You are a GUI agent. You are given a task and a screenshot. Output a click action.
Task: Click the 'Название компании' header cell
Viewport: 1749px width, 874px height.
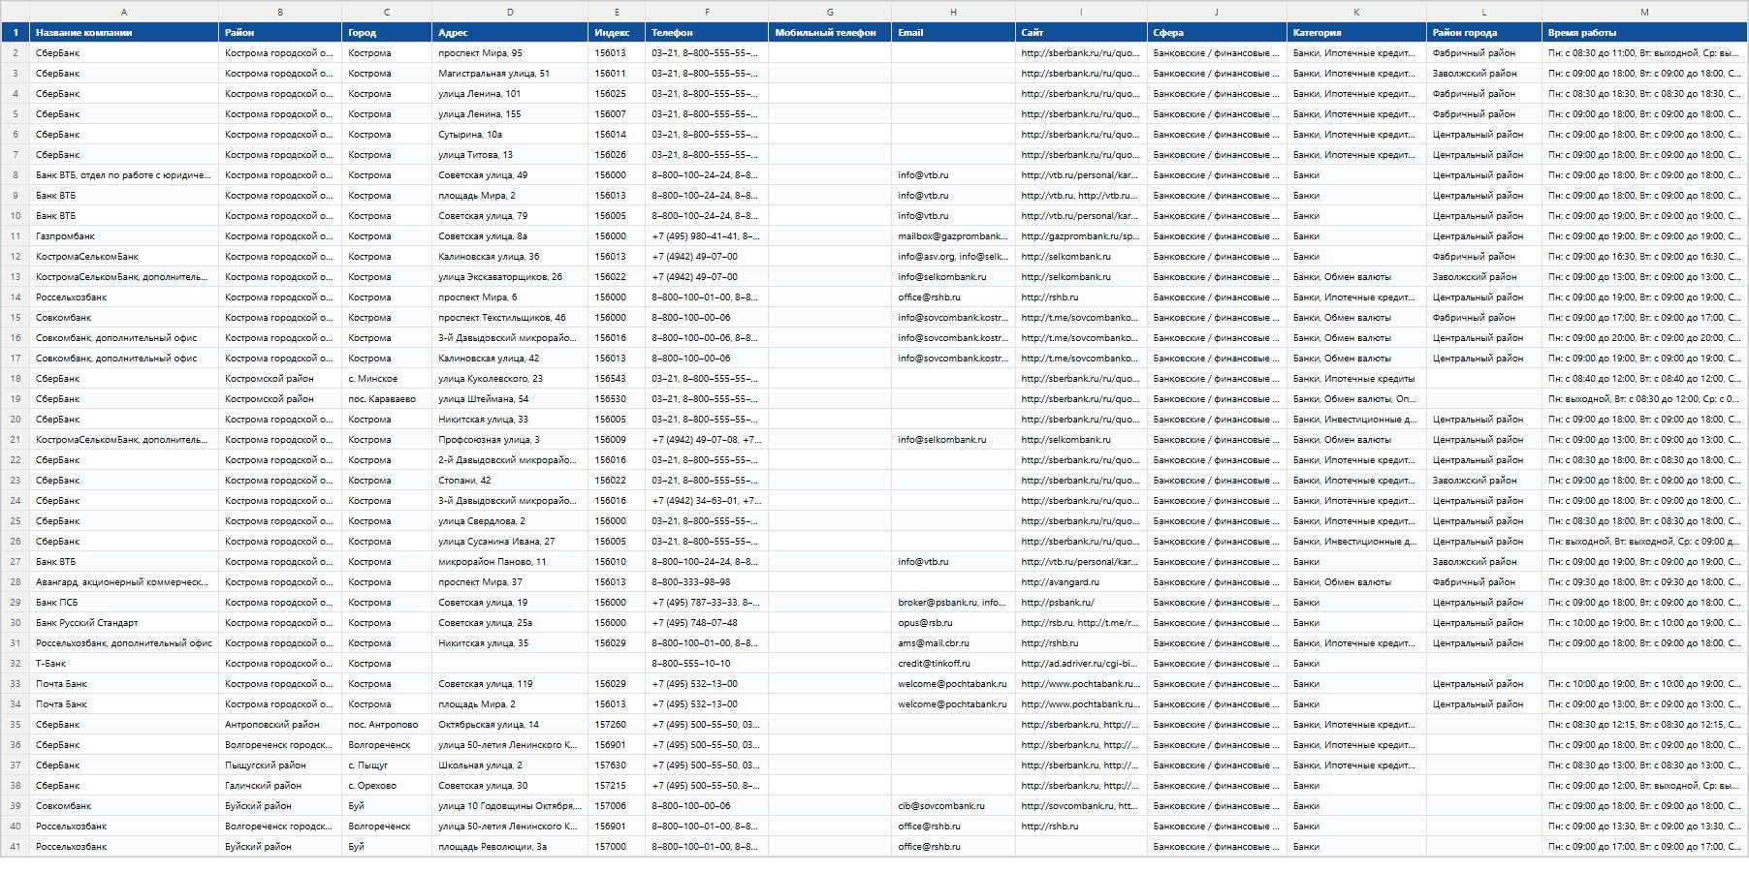pos(124,32)
